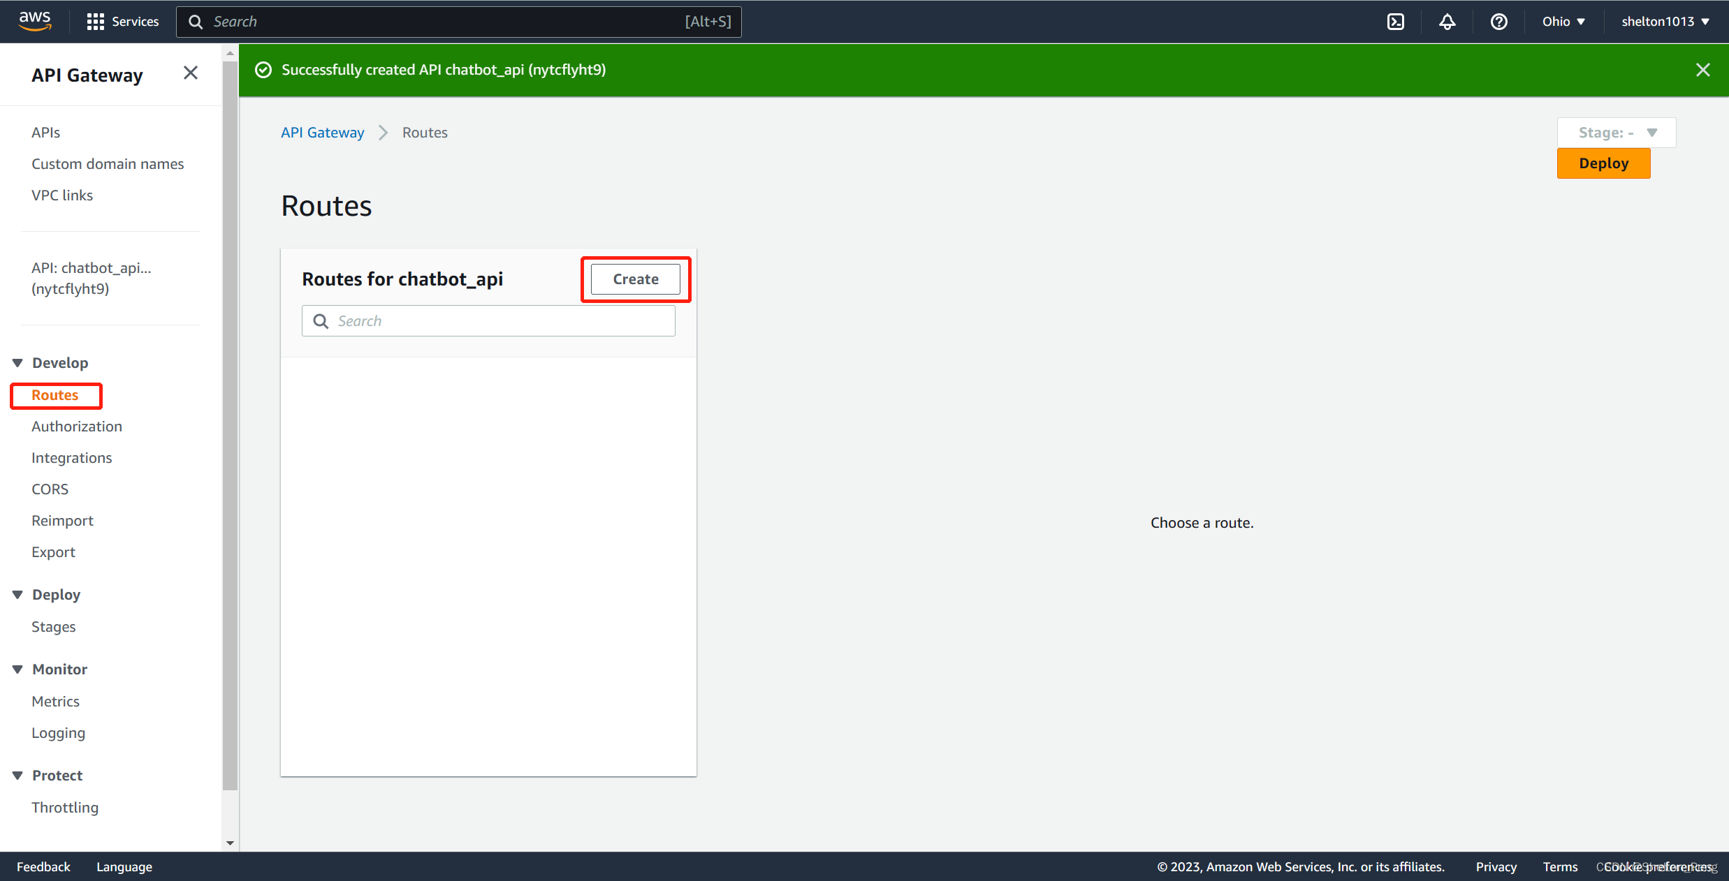Open Export page
The height and width of the screenshot is (881, 1729).
tap(54, 552)
